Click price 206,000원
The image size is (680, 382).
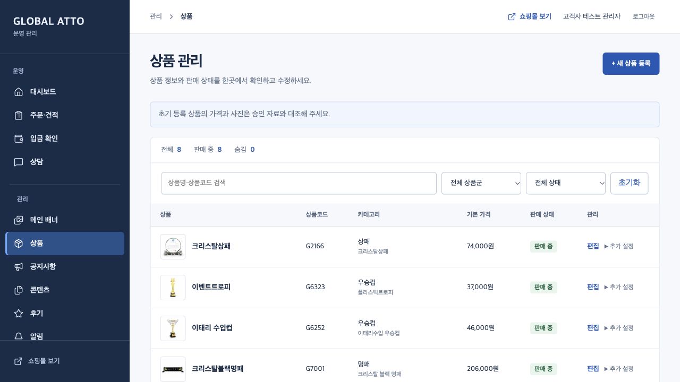click(483, 369)
